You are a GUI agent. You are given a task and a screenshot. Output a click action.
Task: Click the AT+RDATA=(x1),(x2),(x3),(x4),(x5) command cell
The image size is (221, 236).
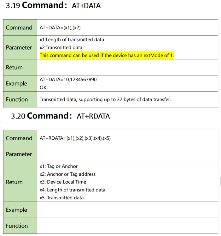pos(127,138)
